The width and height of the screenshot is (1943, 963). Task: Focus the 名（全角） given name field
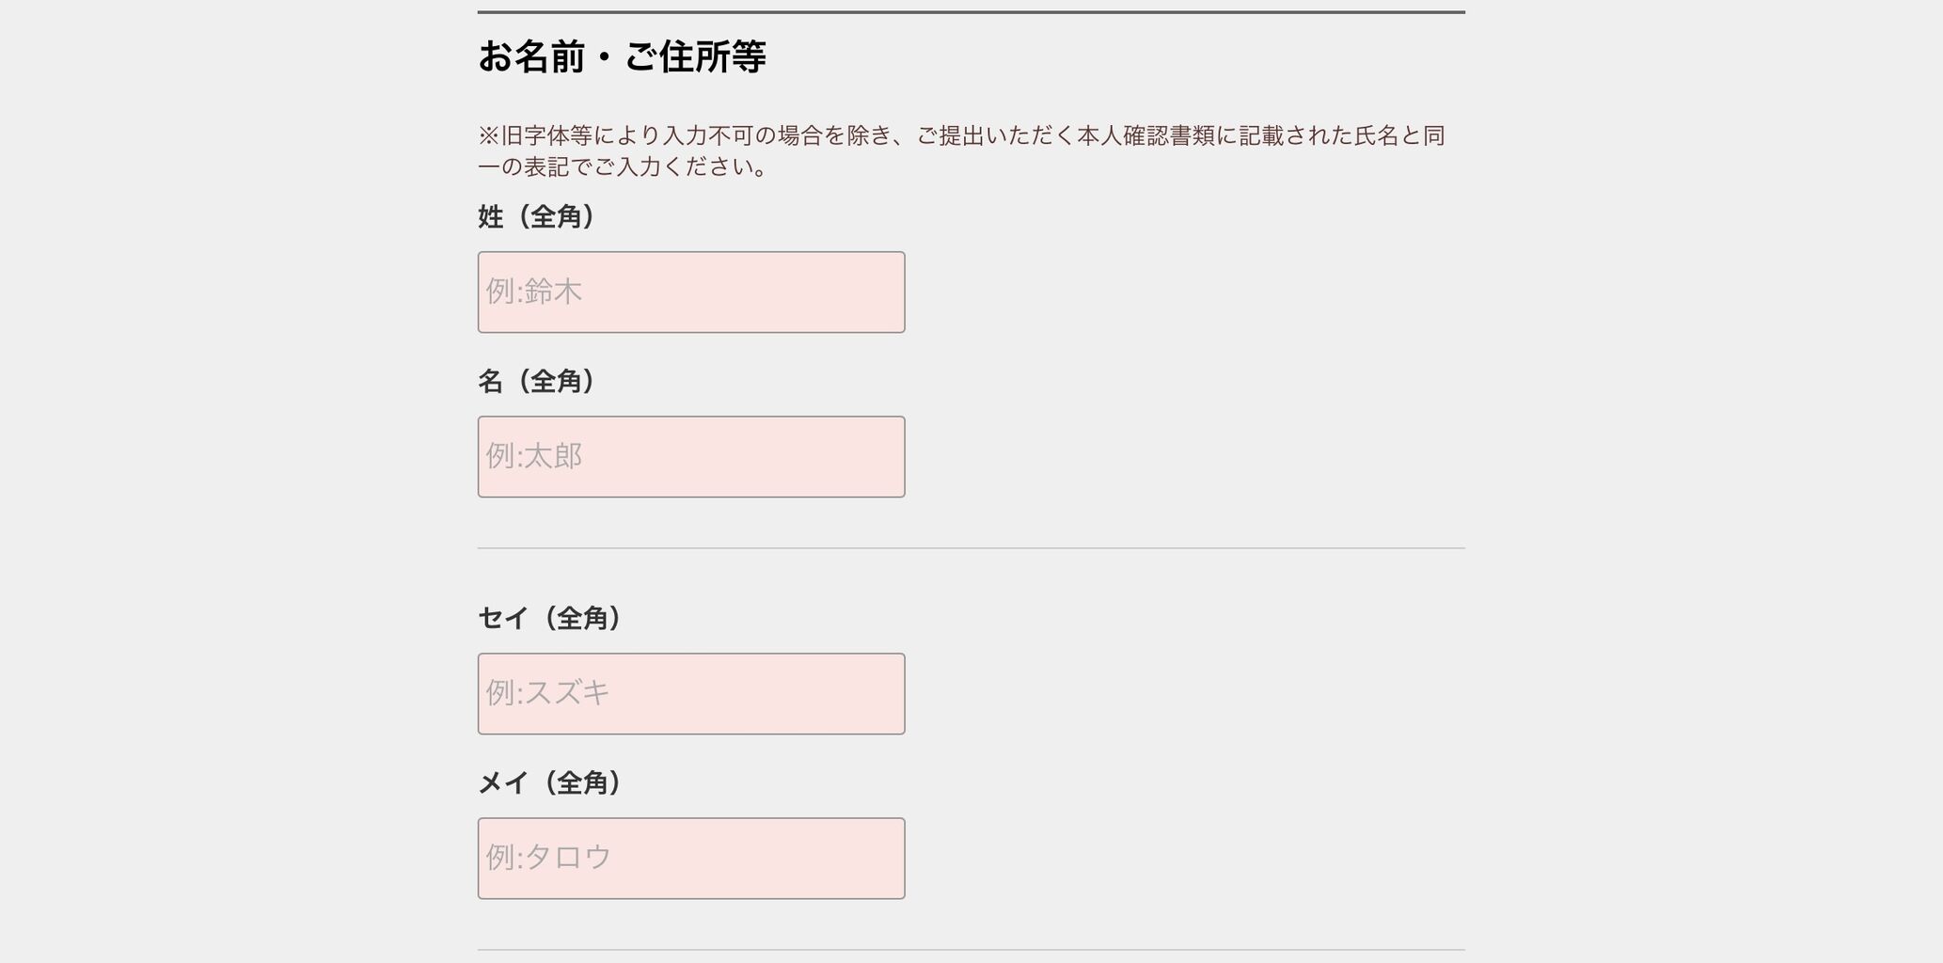click(691, 457)
